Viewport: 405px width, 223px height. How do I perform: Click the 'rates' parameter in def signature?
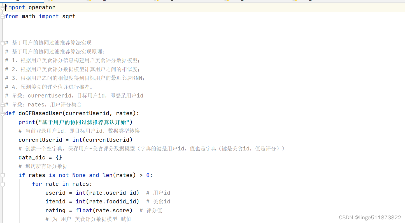(x=124, y=113)
